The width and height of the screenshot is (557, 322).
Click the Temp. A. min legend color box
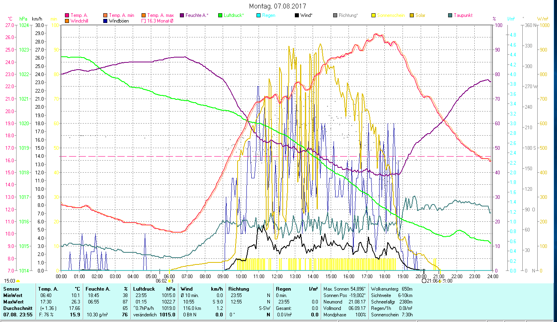pos(106,15)
